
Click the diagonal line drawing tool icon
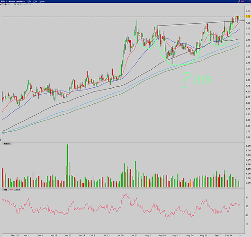[30, 4]
